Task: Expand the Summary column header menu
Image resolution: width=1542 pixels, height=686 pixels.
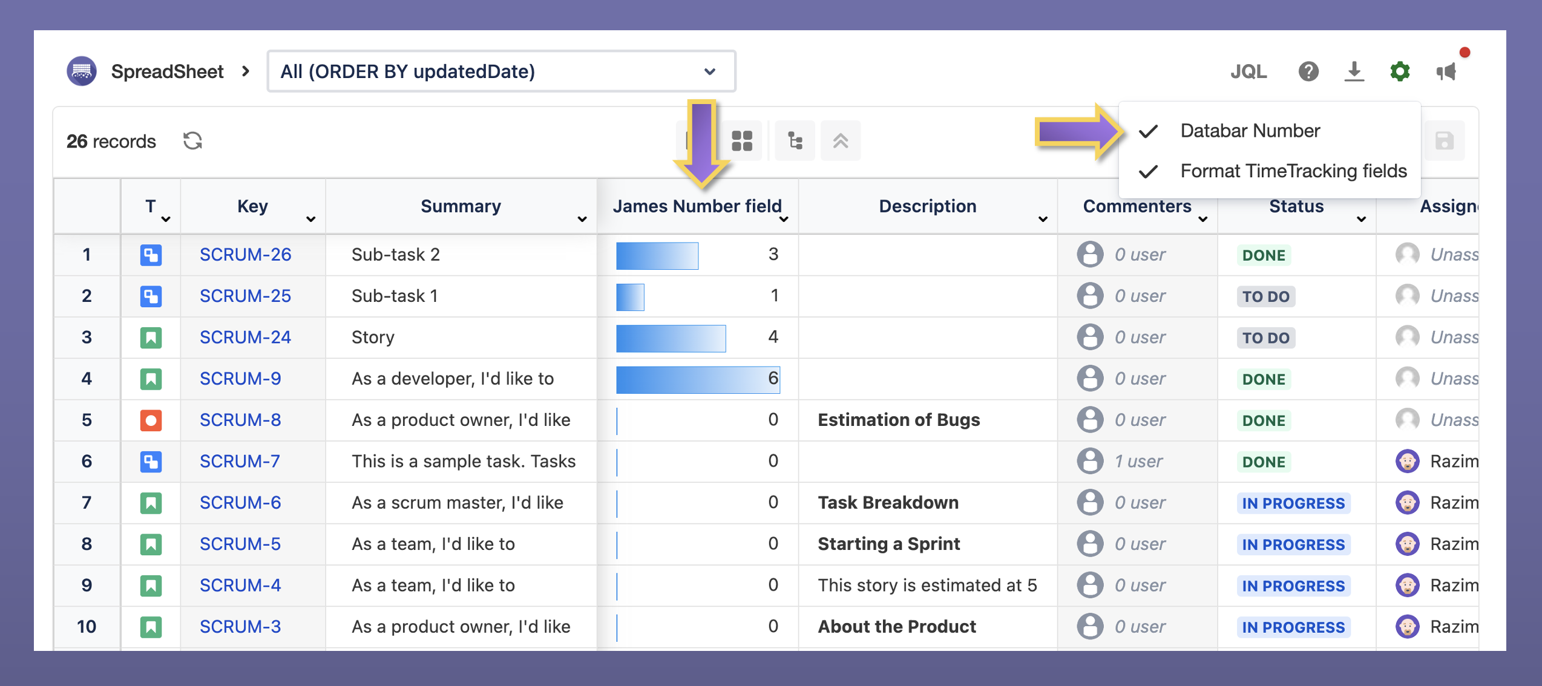Action: (x=582, y=219)
